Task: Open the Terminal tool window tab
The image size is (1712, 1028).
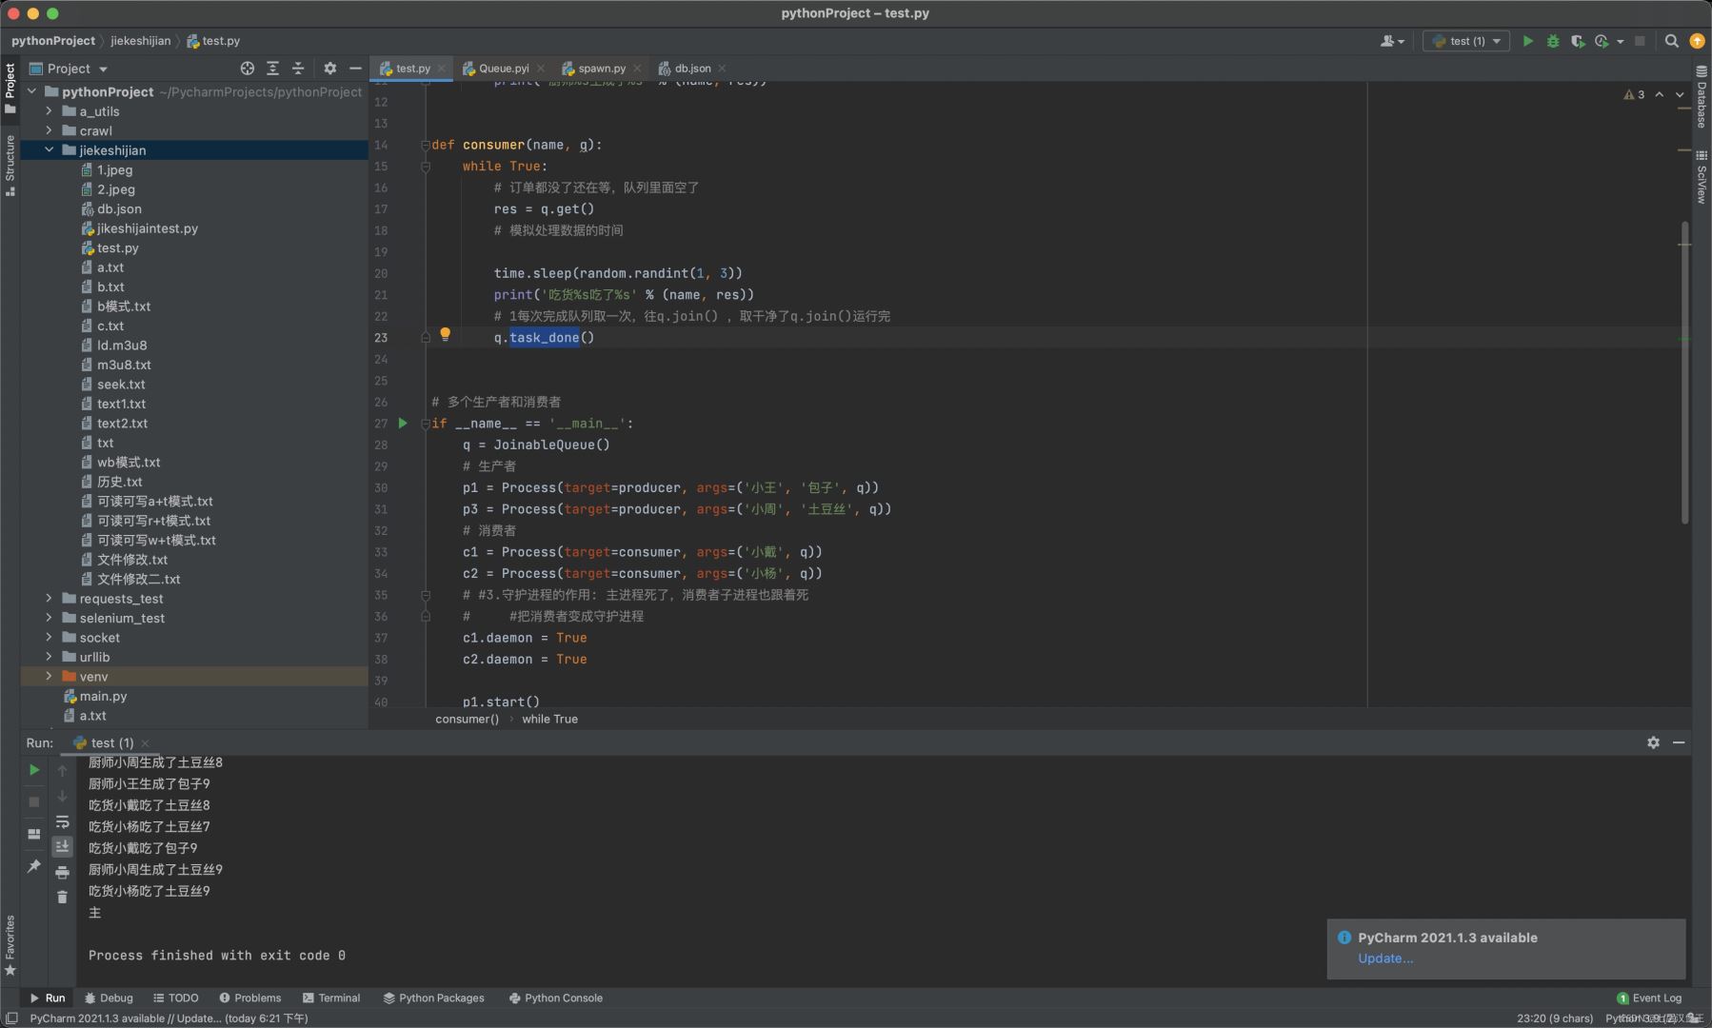Action: click(331, 998)
